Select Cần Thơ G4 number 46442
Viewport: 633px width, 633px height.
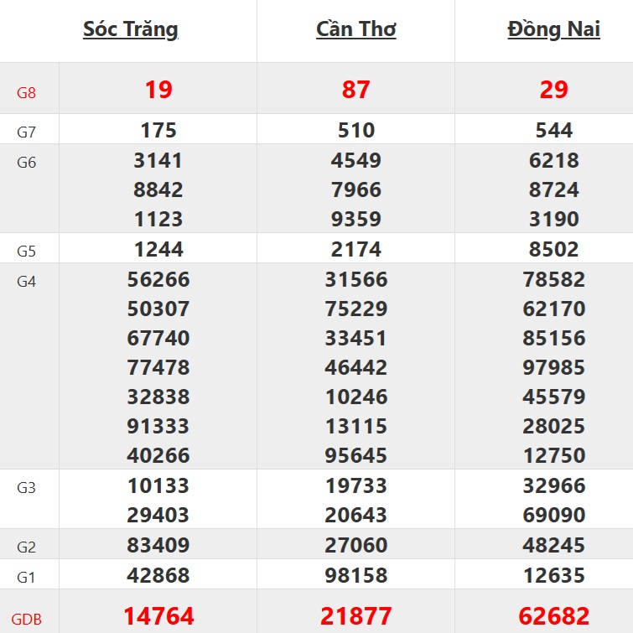[x=356, y=367]
